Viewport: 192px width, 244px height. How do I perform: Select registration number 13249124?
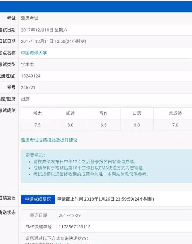(31, 76)
